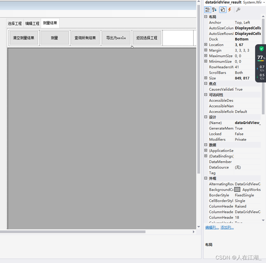Screen dimensions: 266x263
Task: Expand the Size property
Action: coord(206,78)
